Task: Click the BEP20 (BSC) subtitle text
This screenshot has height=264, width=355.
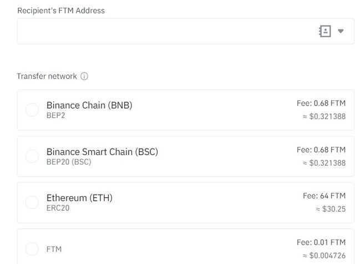Action: pos(69,162)
